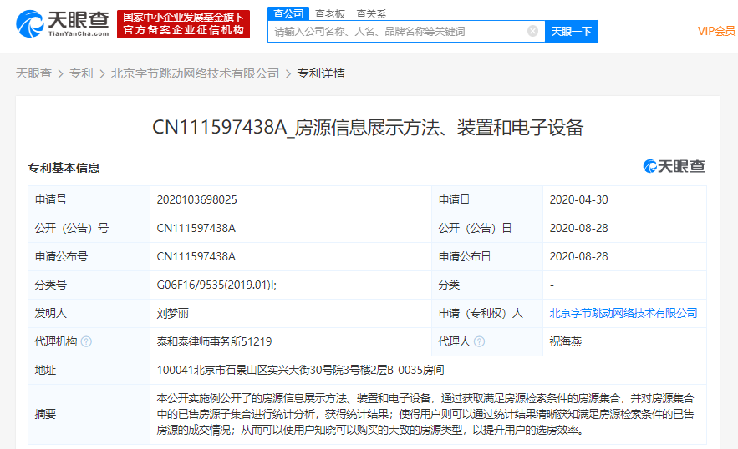Select 公开号 value CN111597438A
Image resolution: width=738 pixels, height=449 pixels.
coord(196,228)
